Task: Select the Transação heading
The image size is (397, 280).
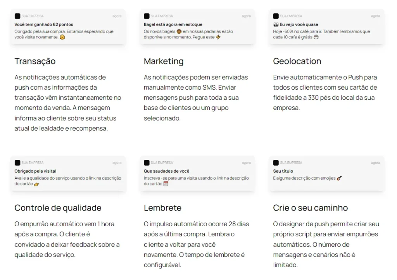Action: (35, 61)
